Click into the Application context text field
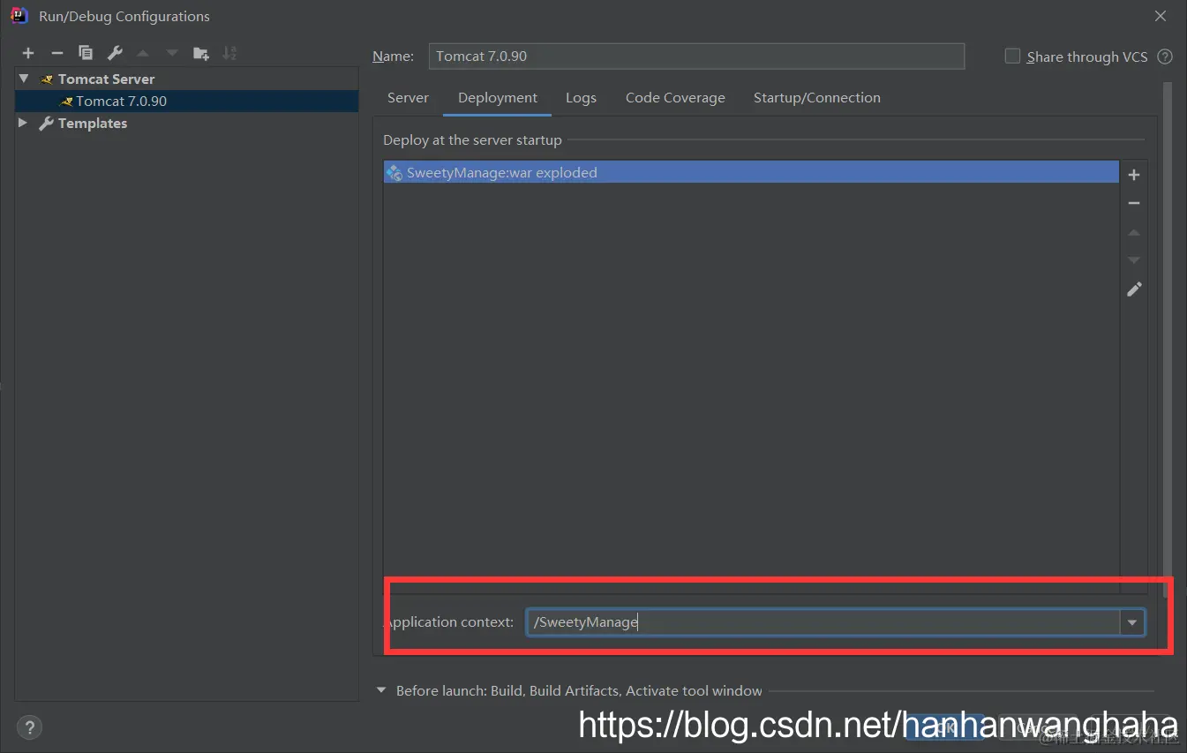 pos(823,622)
